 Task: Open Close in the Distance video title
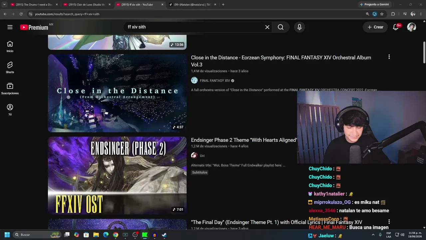click(281, 61)
